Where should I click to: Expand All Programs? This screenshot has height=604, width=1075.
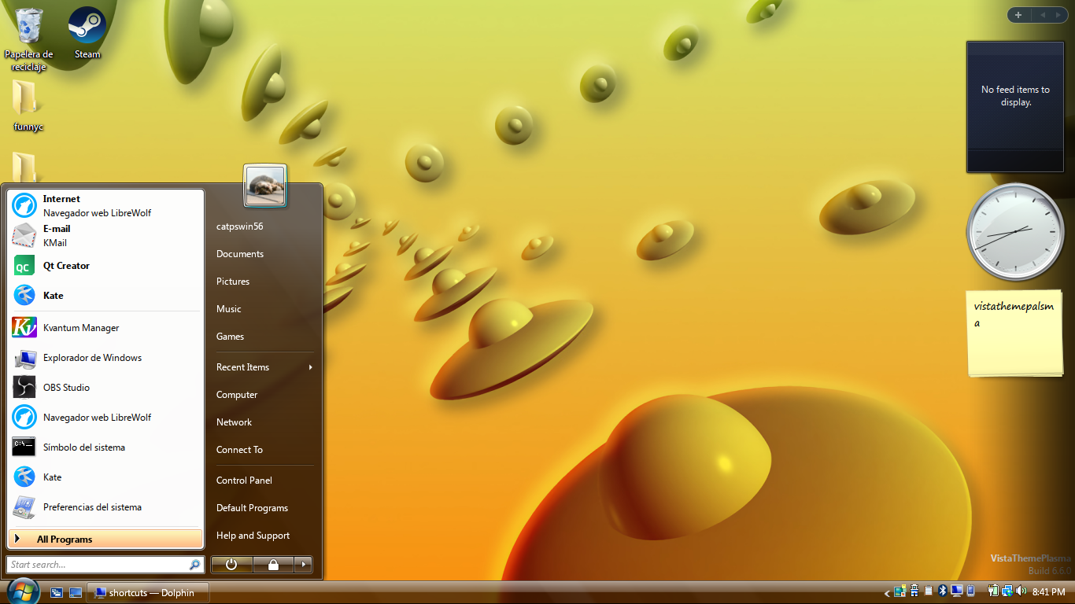[x=105, y=539]
